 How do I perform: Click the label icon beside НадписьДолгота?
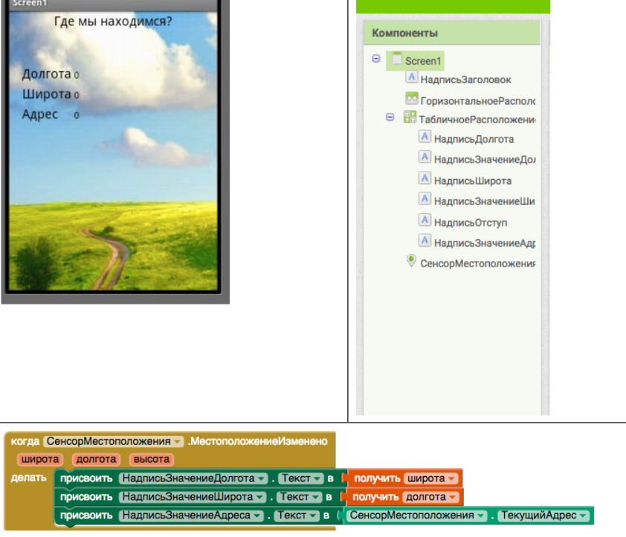[x=425, y=137]
